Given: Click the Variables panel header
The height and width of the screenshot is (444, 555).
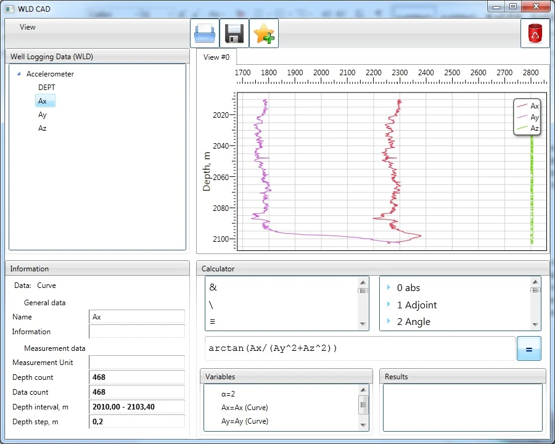Looking at the screenshot, I should click(x=286, y=376).
